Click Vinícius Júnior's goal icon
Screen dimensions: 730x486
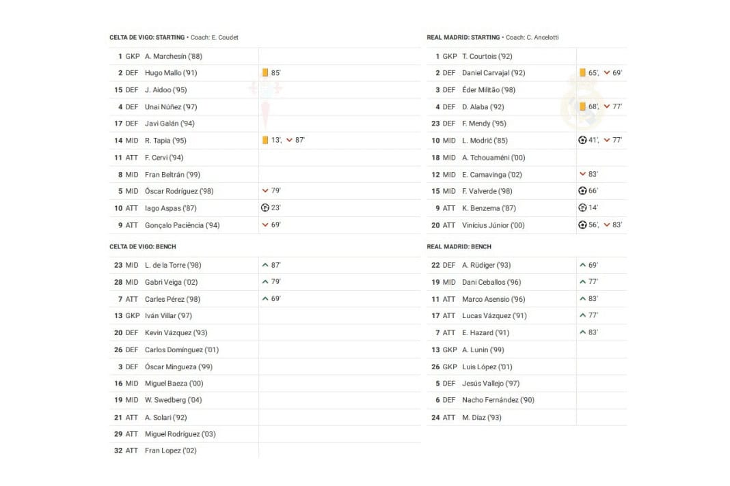tap(582, 225)
